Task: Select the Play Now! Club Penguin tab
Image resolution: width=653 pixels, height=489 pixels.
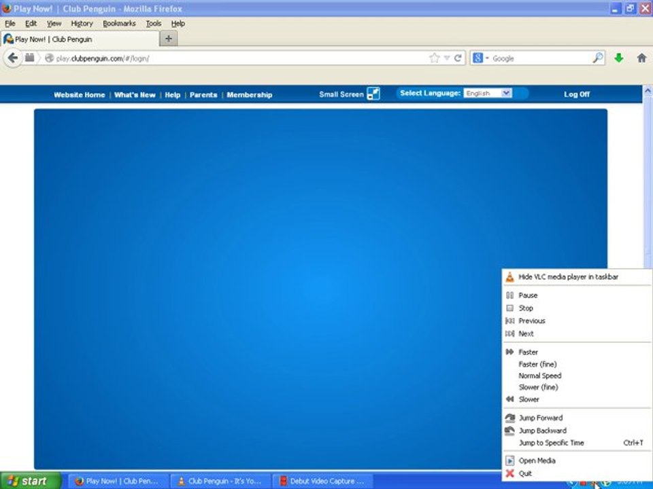Action: click(x=80, y=39)
